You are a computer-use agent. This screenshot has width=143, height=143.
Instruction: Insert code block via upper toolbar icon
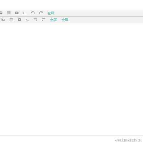[25, 13]
